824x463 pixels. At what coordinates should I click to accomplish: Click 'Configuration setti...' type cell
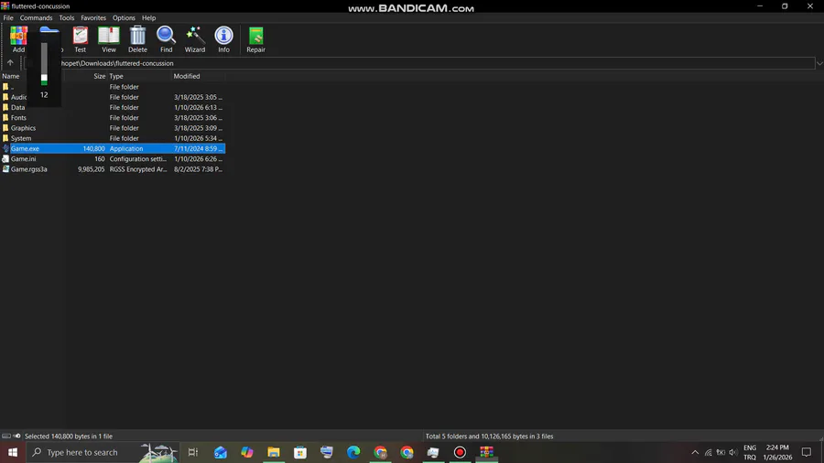point(138,158)
